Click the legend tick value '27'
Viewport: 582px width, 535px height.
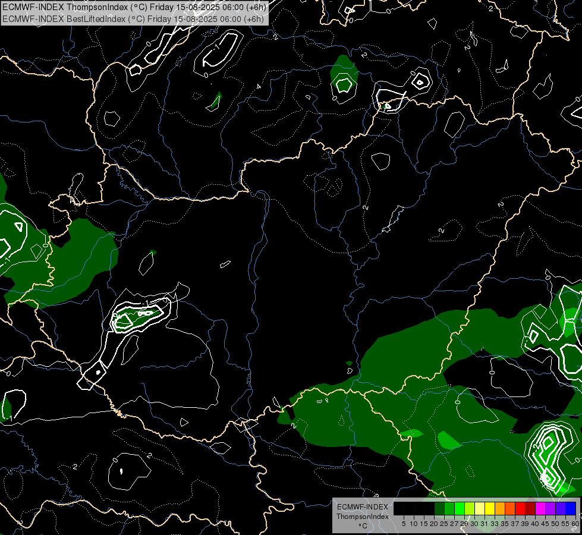[454, 524]
